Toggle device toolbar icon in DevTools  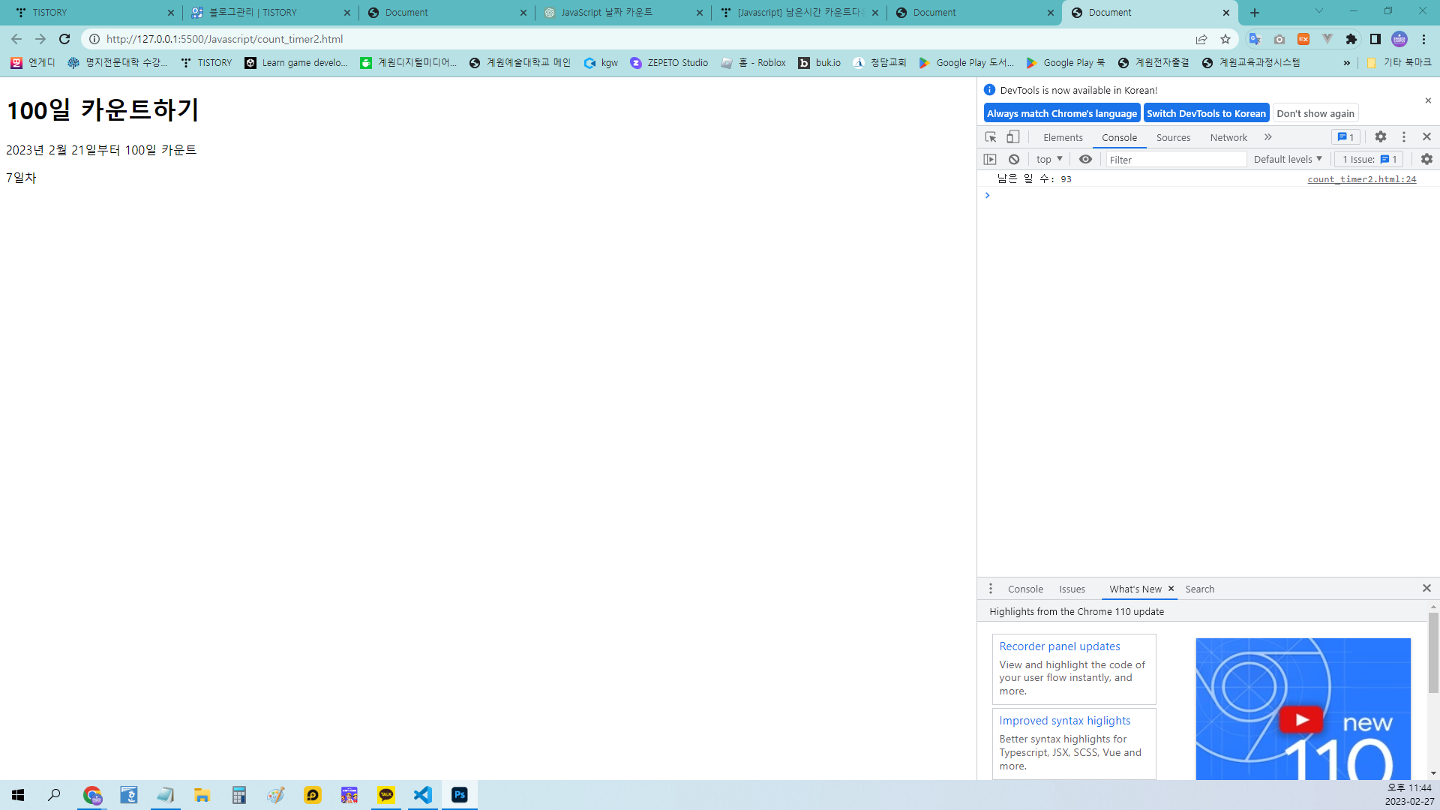click(1013, 137)
